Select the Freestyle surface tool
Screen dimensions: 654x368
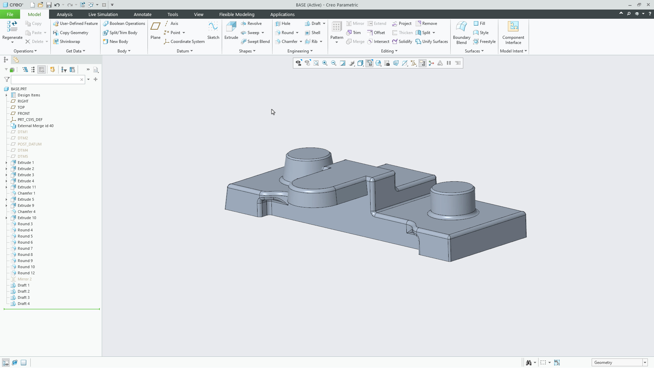pyautogui.click(x=484, y=42)
